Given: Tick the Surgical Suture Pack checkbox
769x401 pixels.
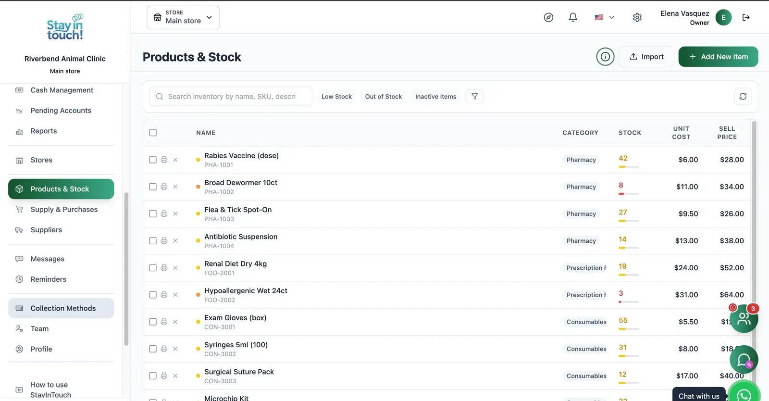Looking at the screenshot, I should (x=153, y=376).
